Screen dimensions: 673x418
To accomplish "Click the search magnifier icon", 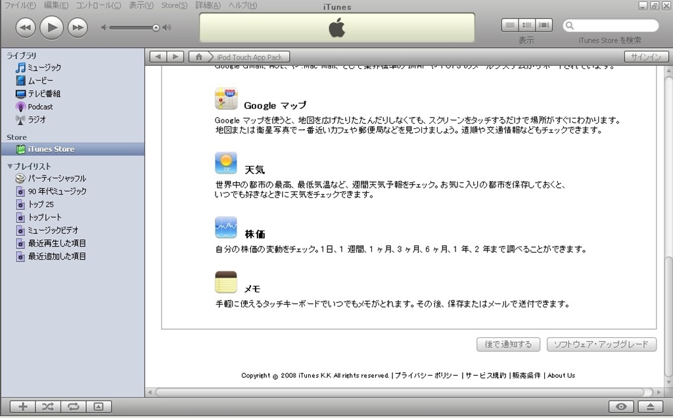I will (x=570, y=26).
